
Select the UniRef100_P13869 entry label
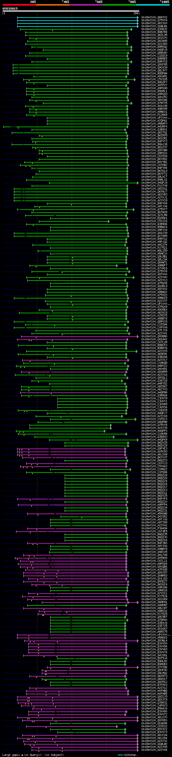154,115
